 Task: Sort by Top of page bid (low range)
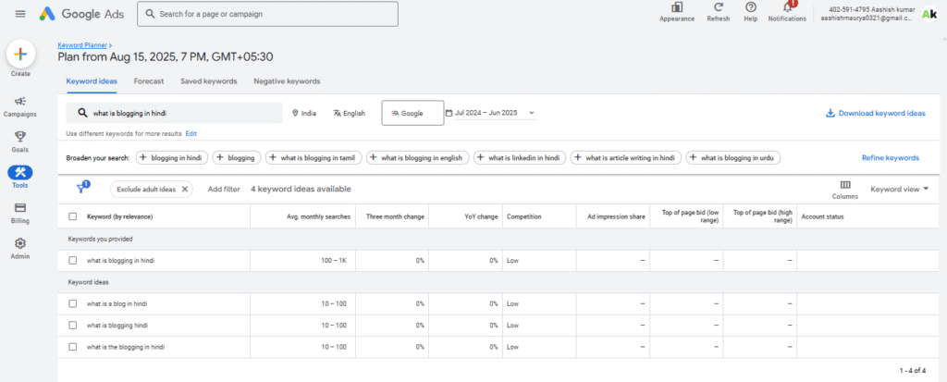(x=690, y=216)
